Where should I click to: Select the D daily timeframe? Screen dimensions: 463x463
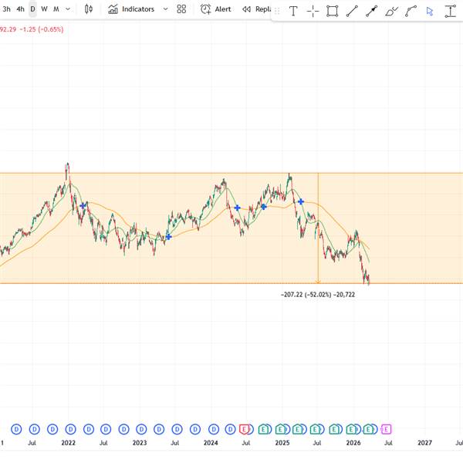click(x=32, y=9)
